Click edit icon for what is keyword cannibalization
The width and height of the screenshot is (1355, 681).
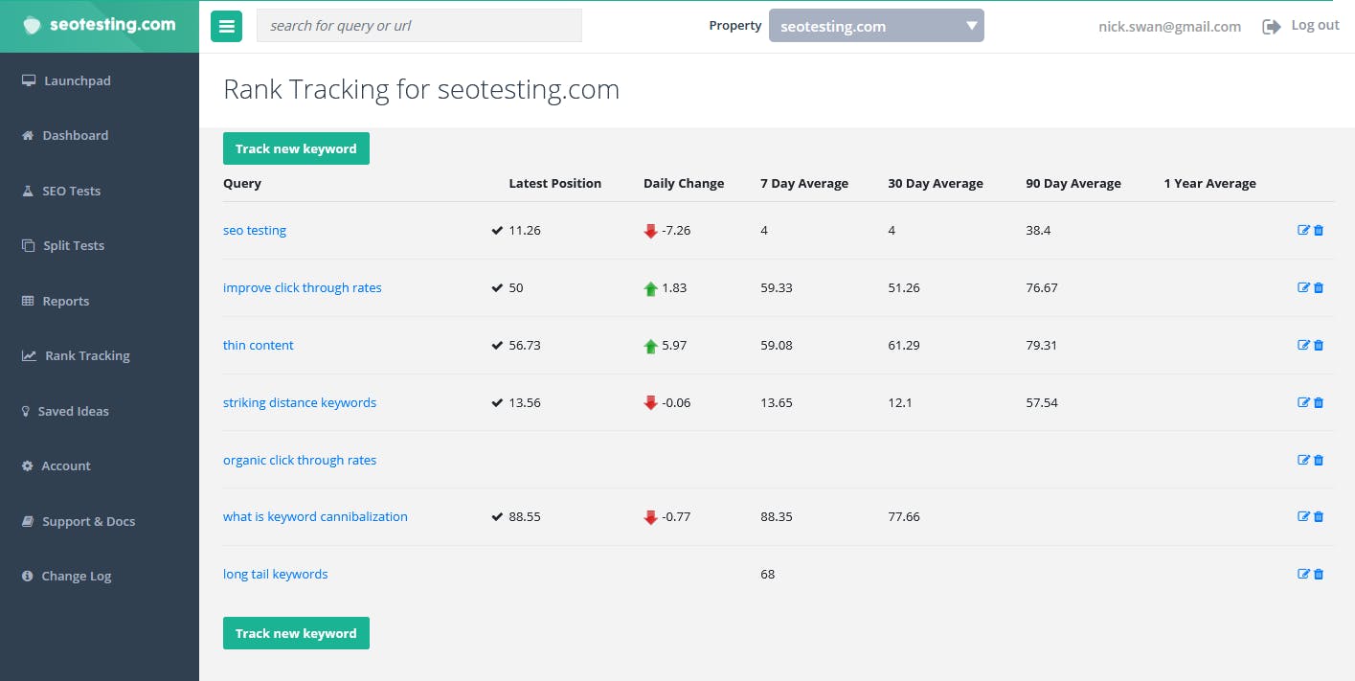coord(1303,516)
